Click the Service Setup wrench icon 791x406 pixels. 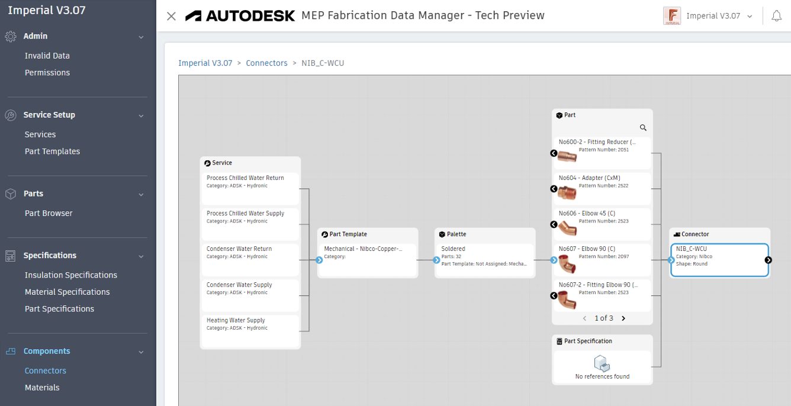(x=10, y=115)
